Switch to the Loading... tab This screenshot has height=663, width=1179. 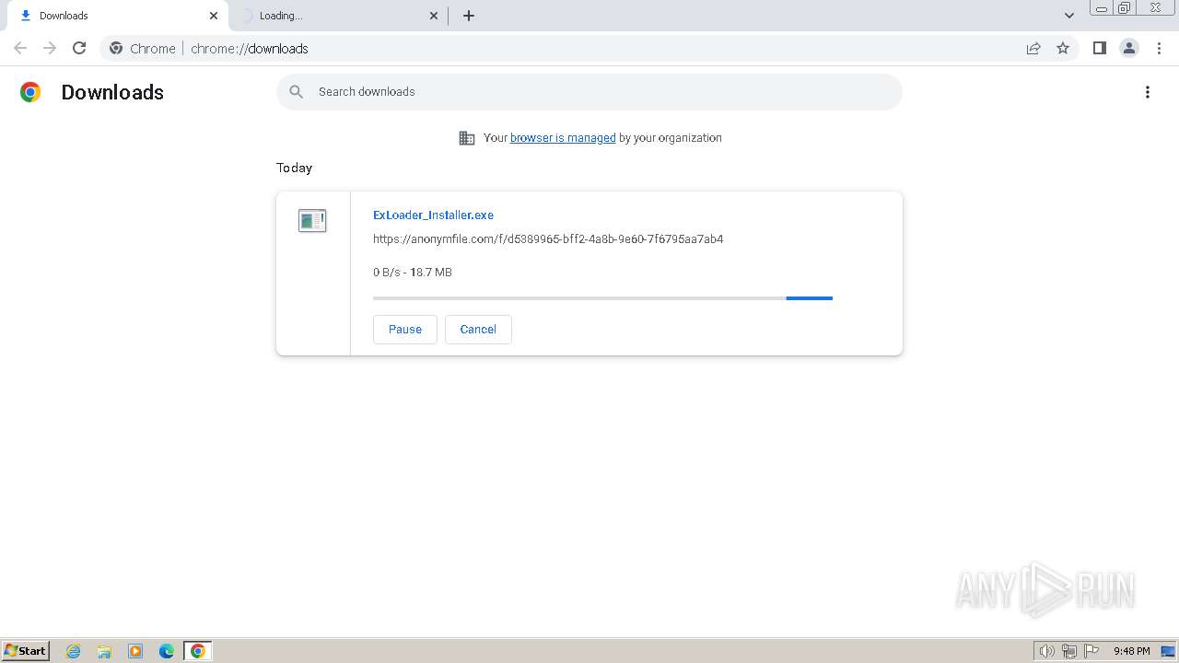[338, 16]
